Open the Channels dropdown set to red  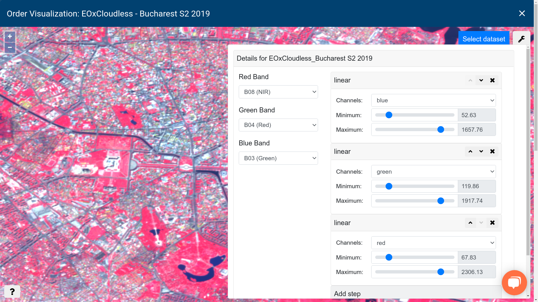coord(433,243)
